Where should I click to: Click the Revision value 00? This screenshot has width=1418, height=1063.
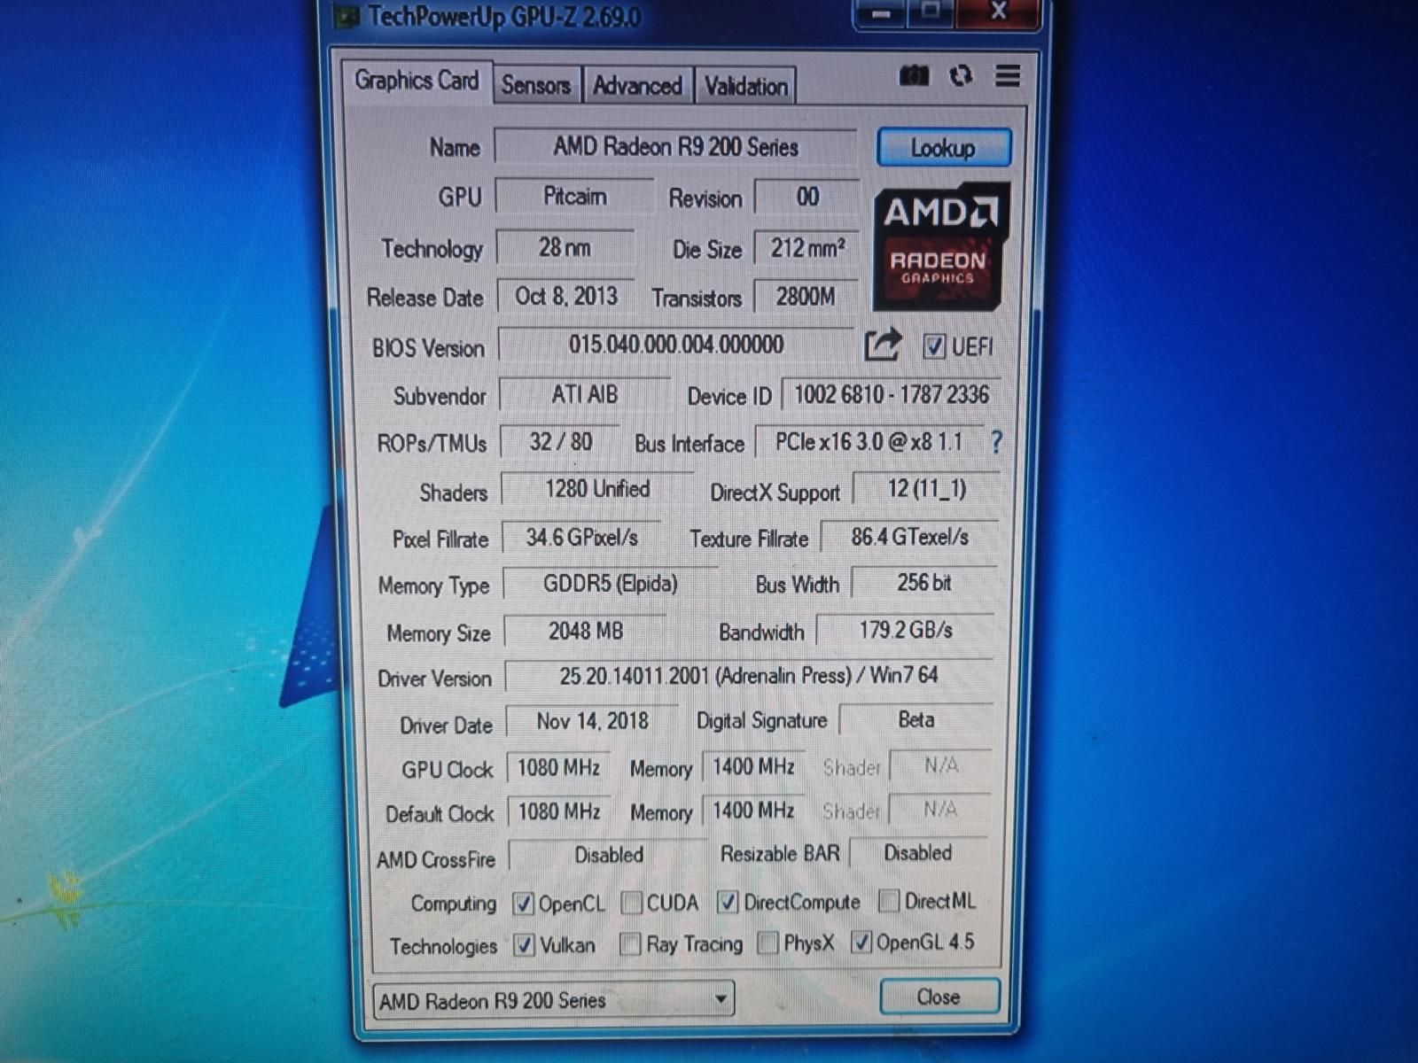point(807,198)
